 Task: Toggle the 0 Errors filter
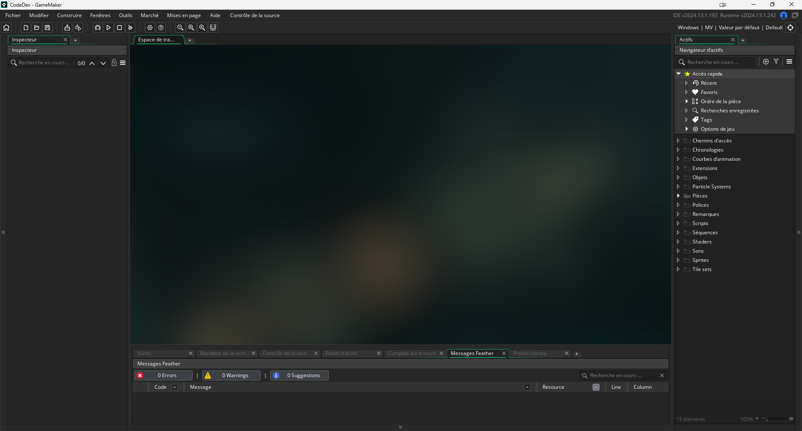click(163, 375)
